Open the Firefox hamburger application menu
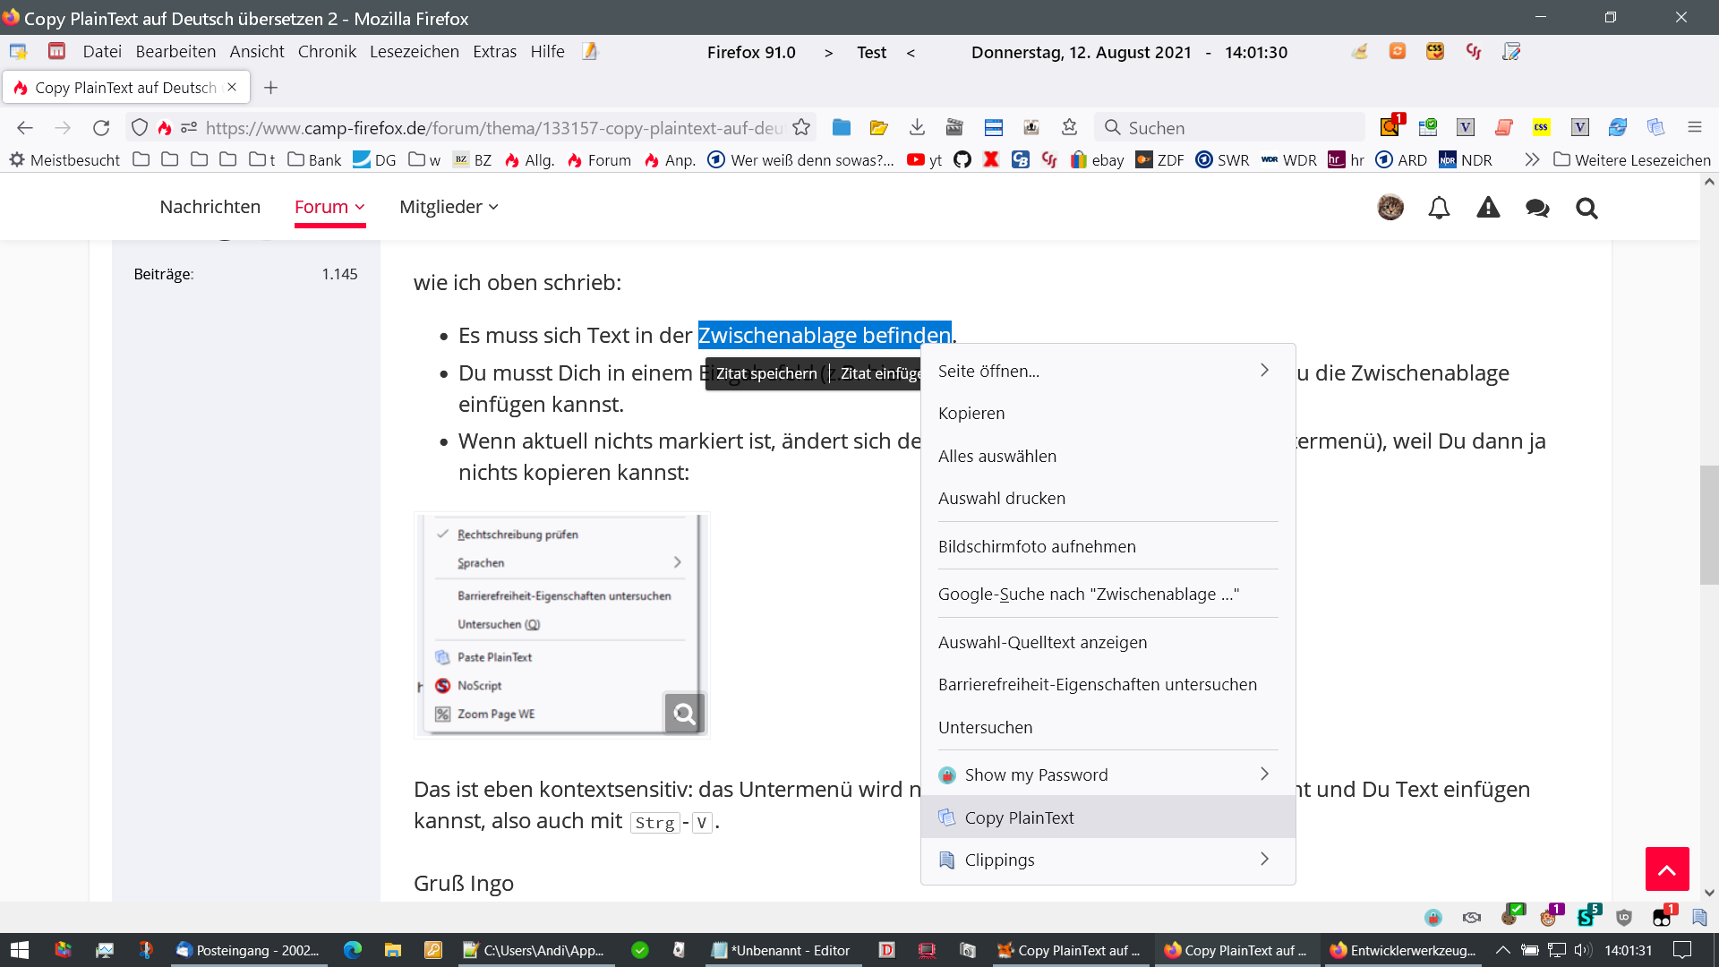The image size is (1719, 967). coord(1694,127)
